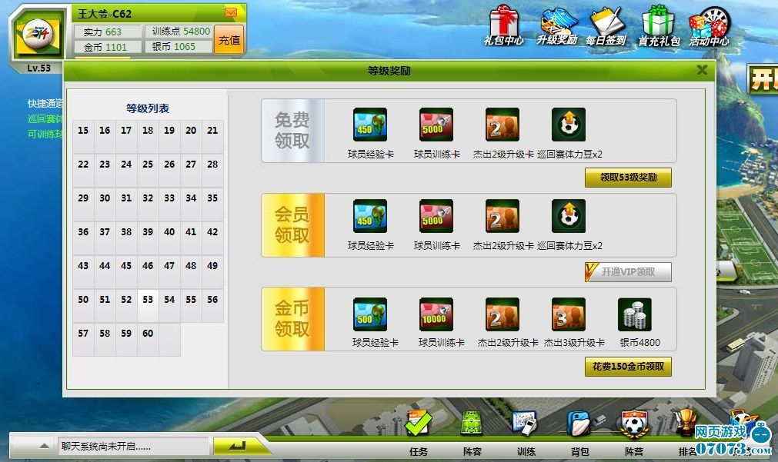
Task: Open the 礼包中心 gift center icon
Action: (x=504, y=23)
